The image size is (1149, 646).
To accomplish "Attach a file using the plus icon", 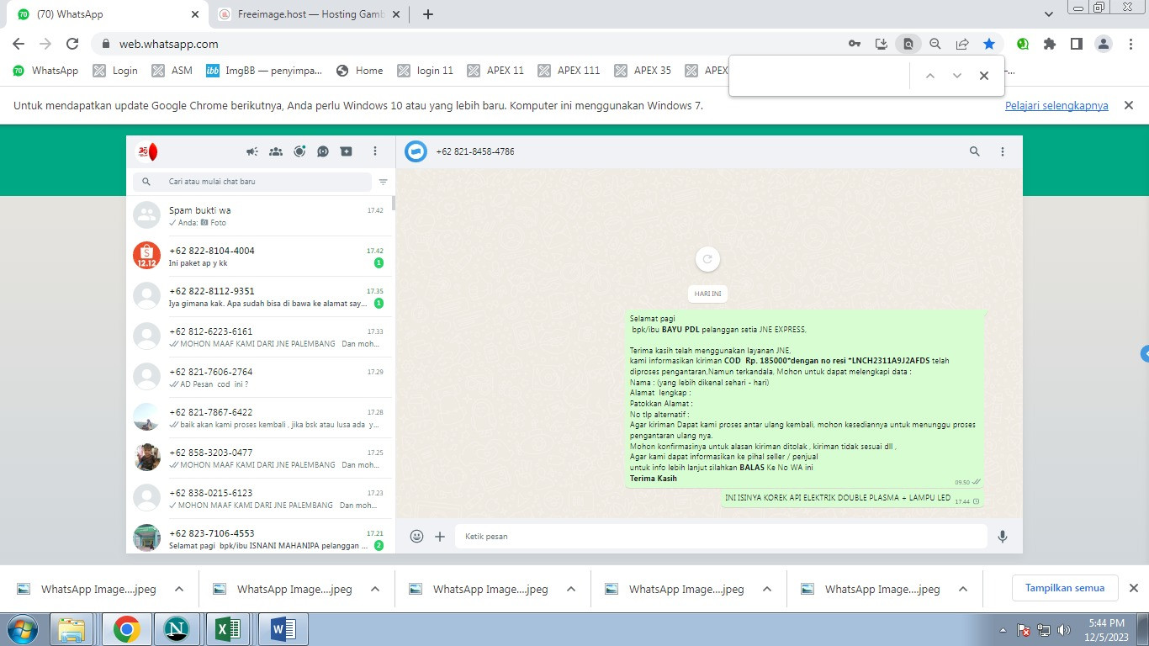I will [440, 537].
